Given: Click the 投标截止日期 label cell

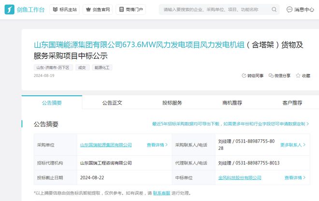Looking at the screenshot, I should pyautogui.click(x=56, y=178).
